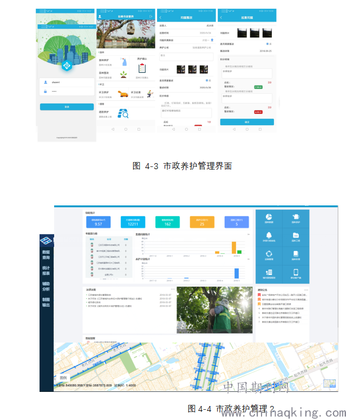Open the watering can maintenance tile
Viewport: 346px width, 419px height.
[x=296, y=218]
